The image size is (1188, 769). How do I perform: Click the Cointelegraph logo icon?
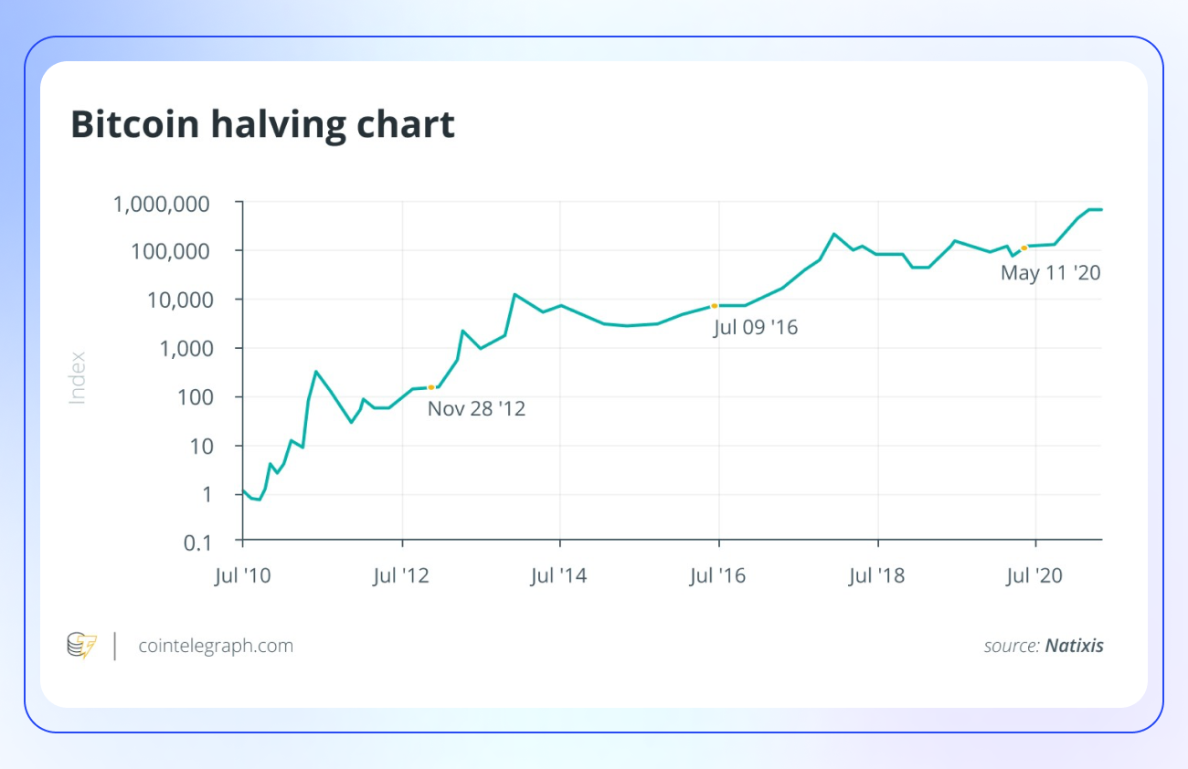click(81, 646)
